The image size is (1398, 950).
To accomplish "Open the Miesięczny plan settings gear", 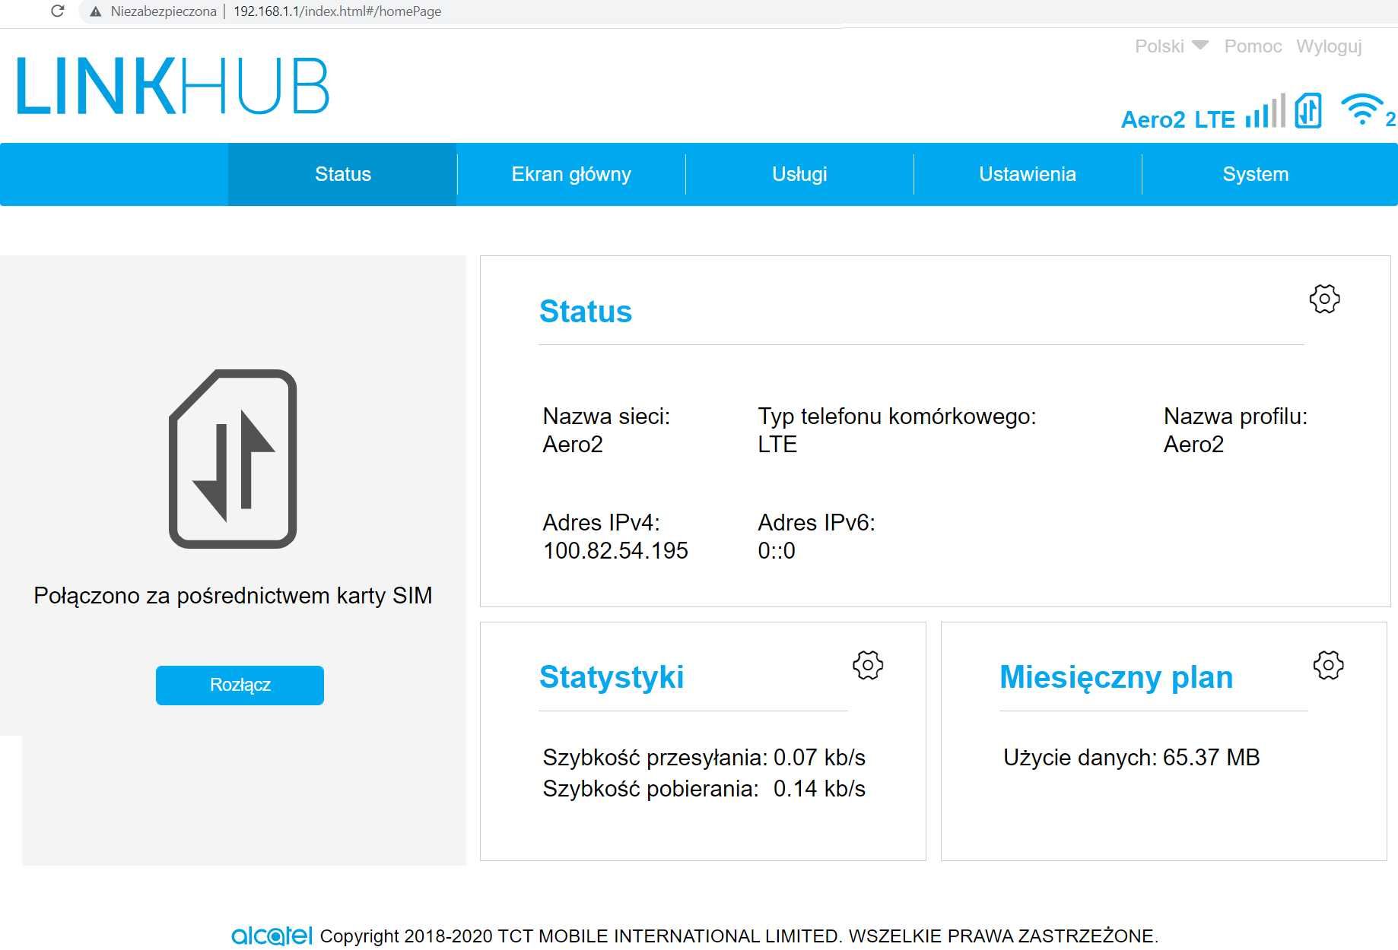I will point(1328,665).
